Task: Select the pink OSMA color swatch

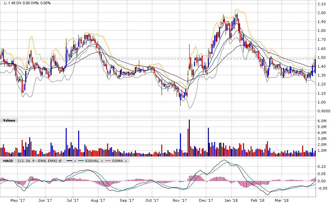Action: coord(108,161)
